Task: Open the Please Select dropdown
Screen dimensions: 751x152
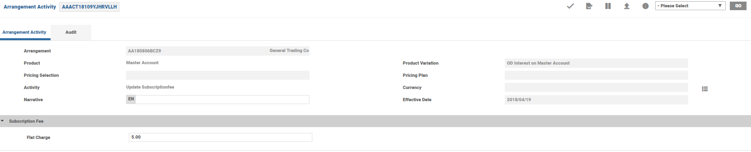Action: point(690,6)
